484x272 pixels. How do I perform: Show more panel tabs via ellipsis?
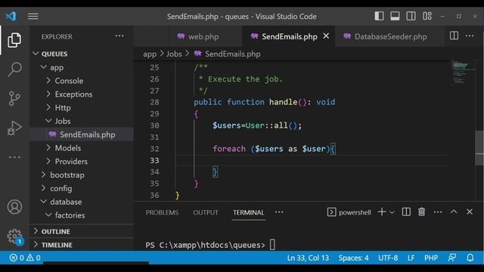point(279,212)
